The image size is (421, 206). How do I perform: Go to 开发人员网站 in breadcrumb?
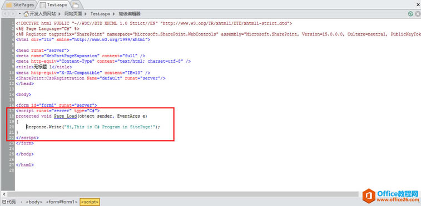43,14
